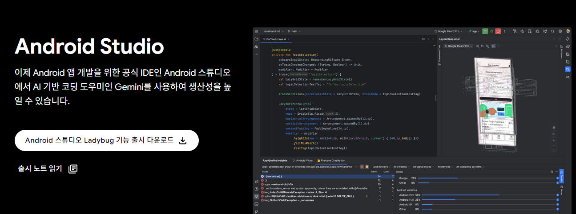
Task: Open the Project folder tool window icon
Action: click(256, 39)
